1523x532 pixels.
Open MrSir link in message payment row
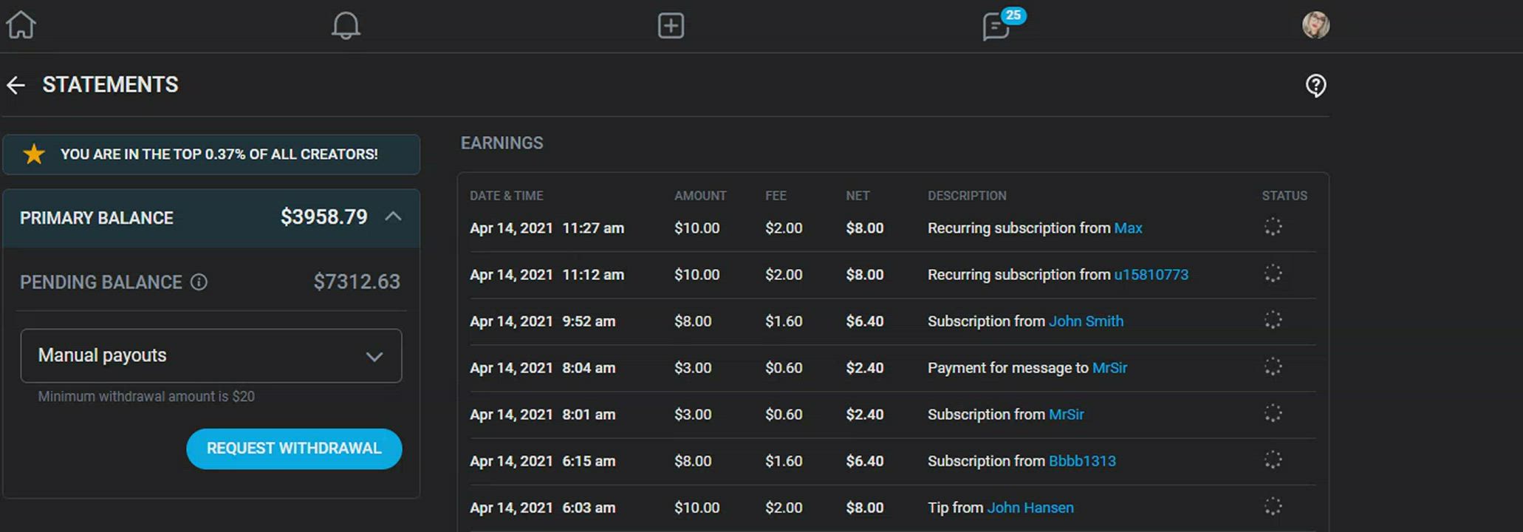coord(1109,368)
